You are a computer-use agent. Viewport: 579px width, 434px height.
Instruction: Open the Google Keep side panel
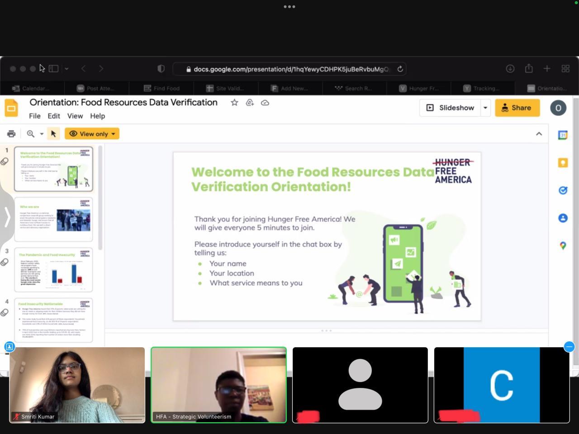[563, 163]
